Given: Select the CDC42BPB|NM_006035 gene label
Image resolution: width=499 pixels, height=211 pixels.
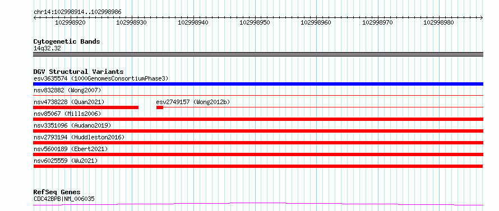Looking at the screenshot, I should [x=64, y=199].
